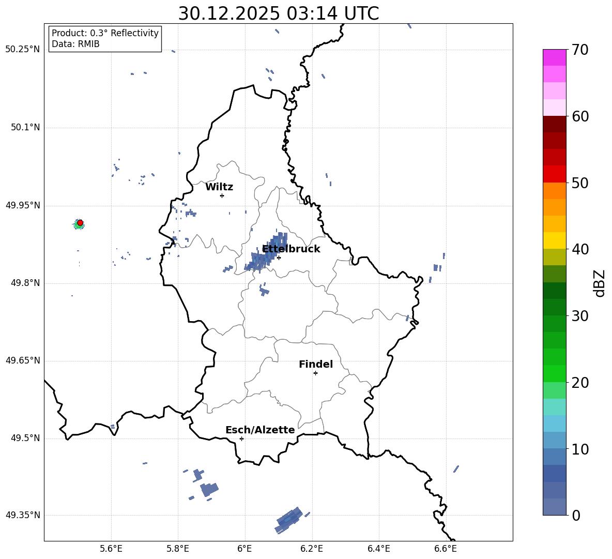Click the colorbar value 10

[580, 449]
